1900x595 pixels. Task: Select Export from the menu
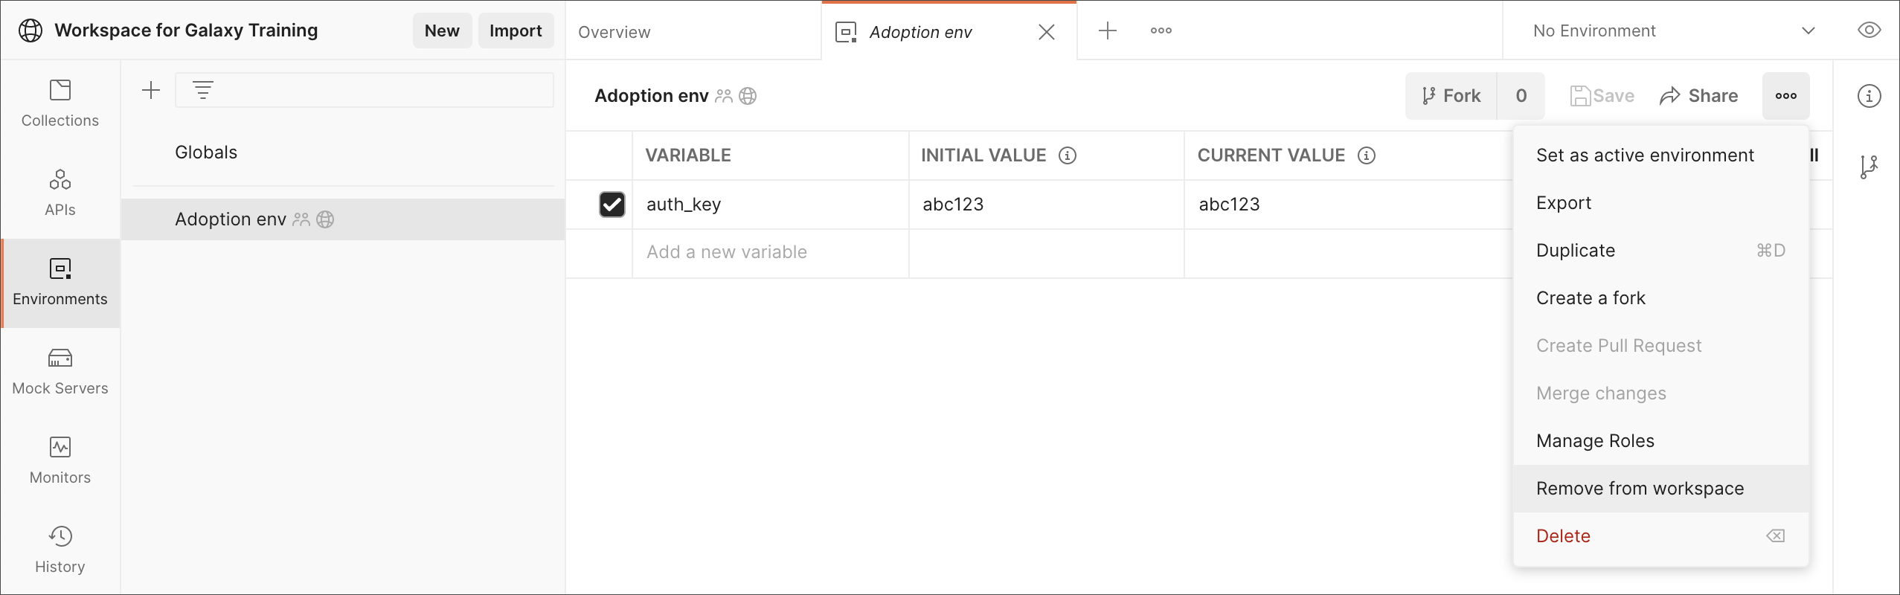[1661, 203]
